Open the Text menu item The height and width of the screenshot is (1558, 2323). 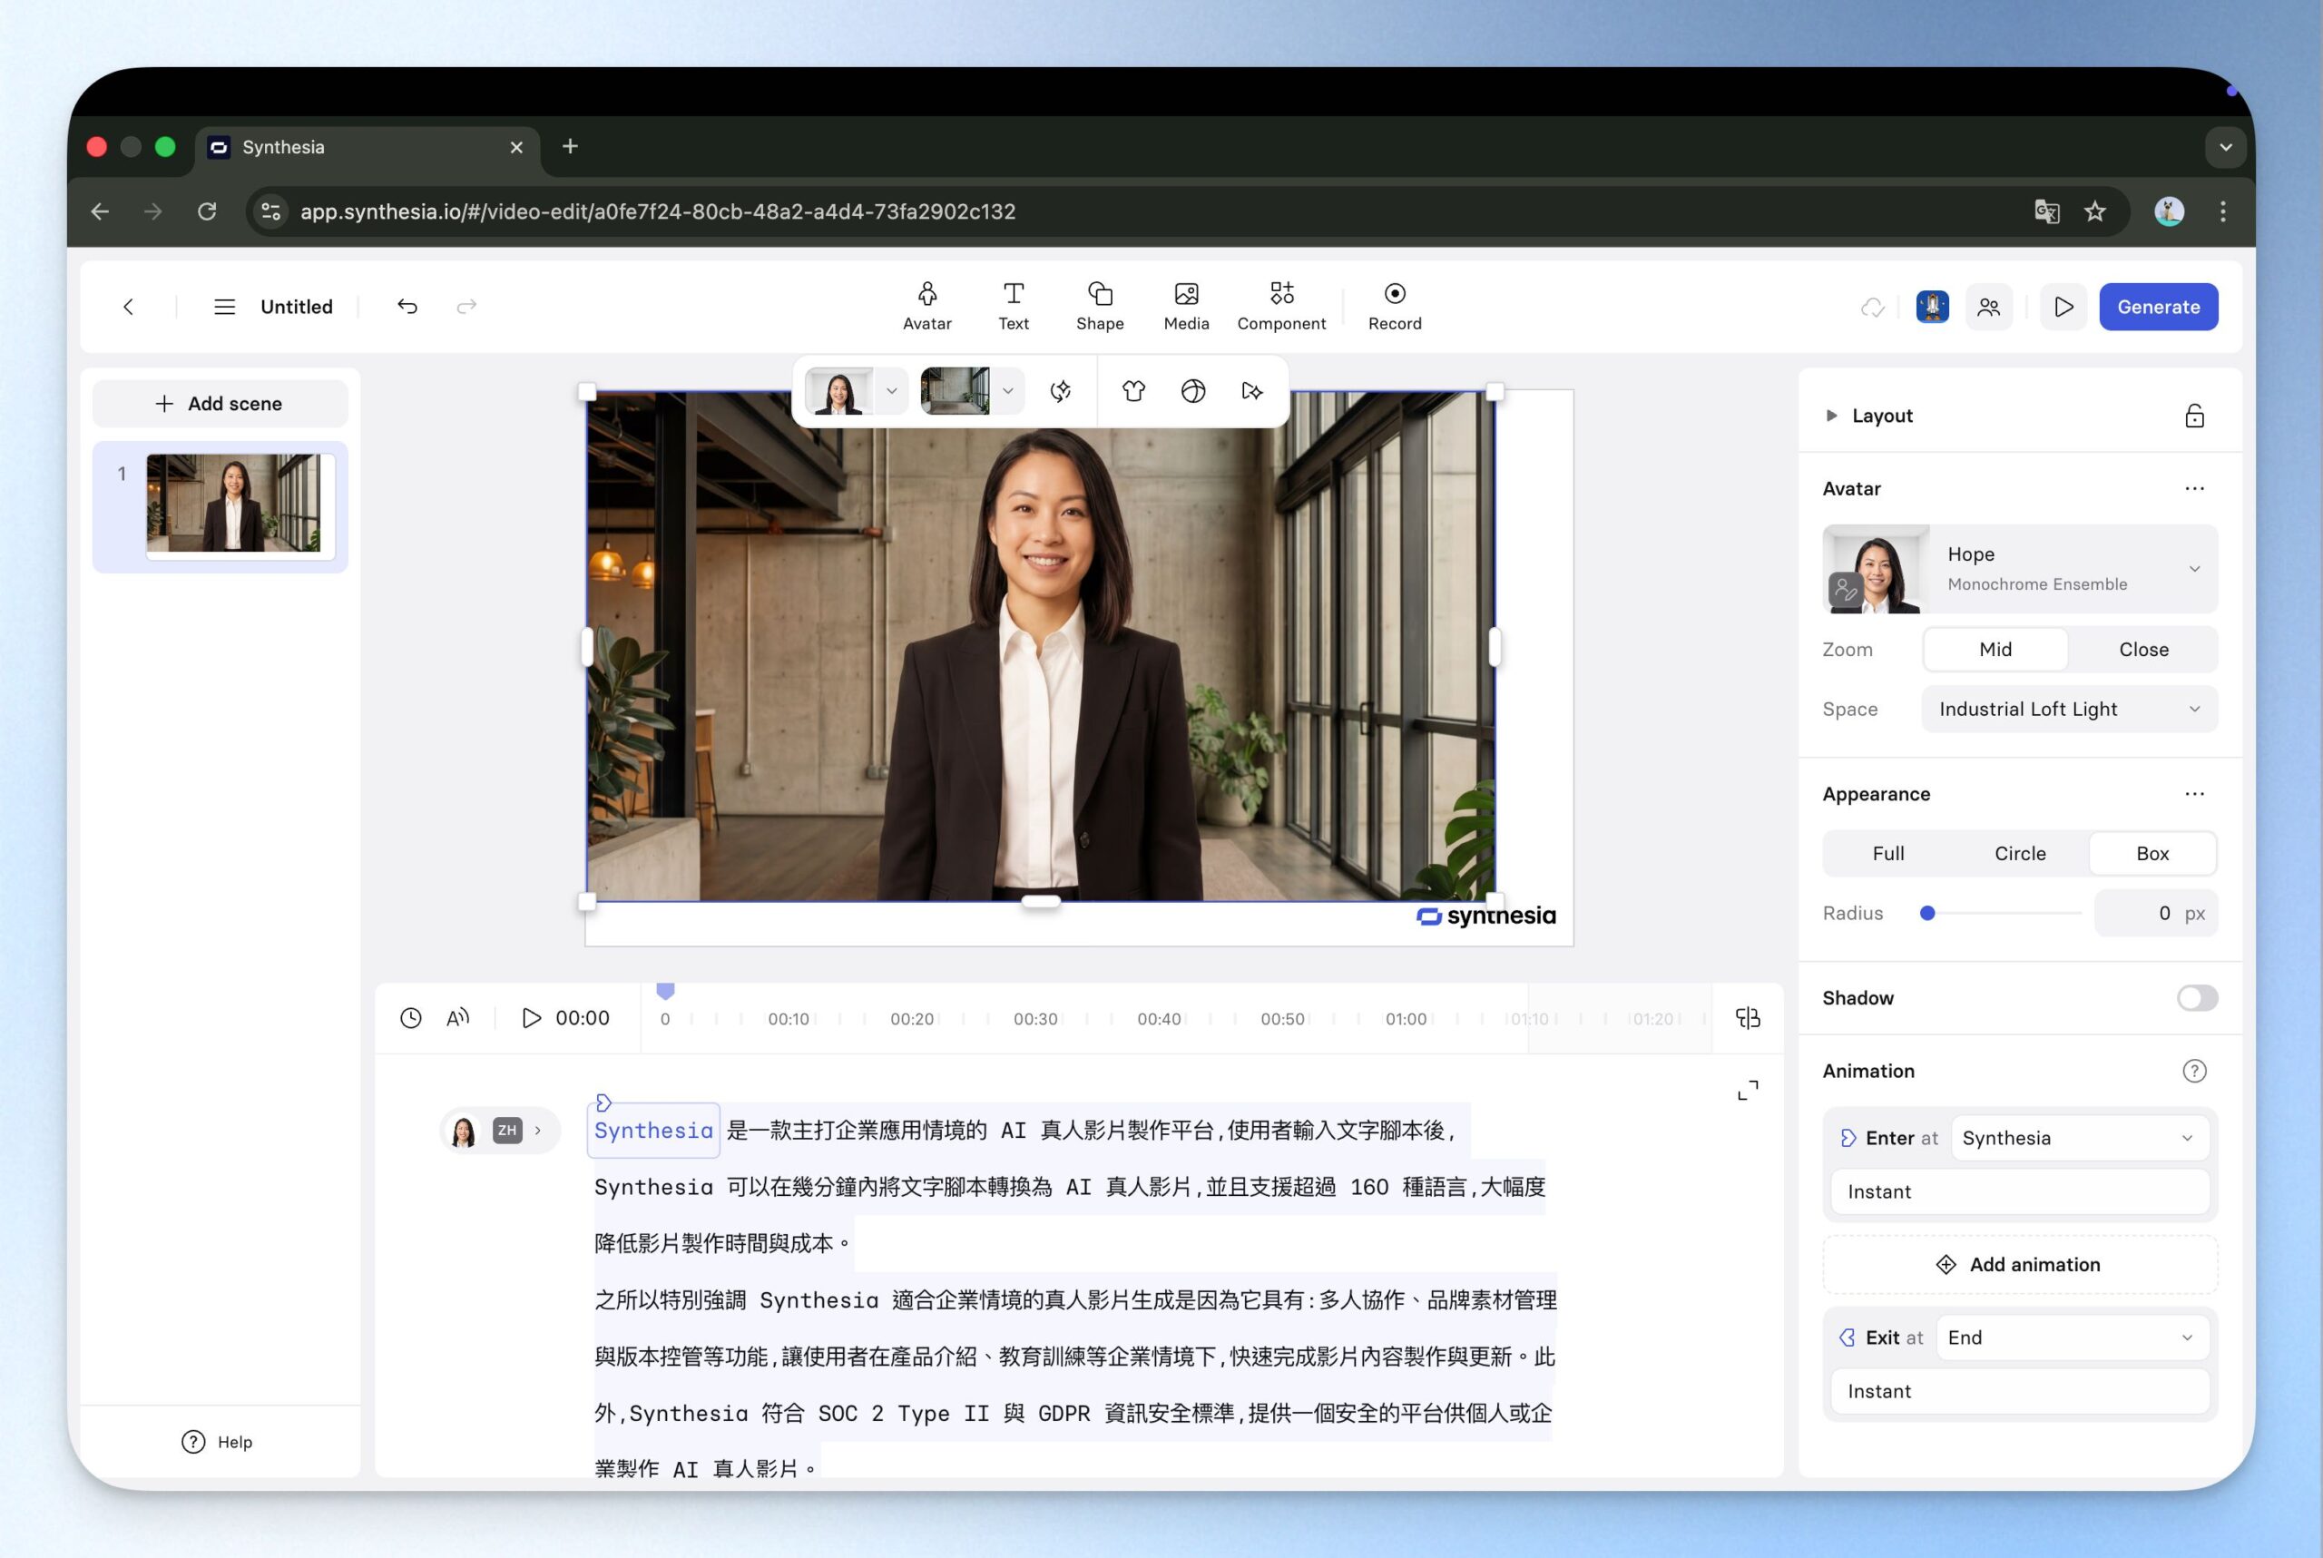point(1013,305)
